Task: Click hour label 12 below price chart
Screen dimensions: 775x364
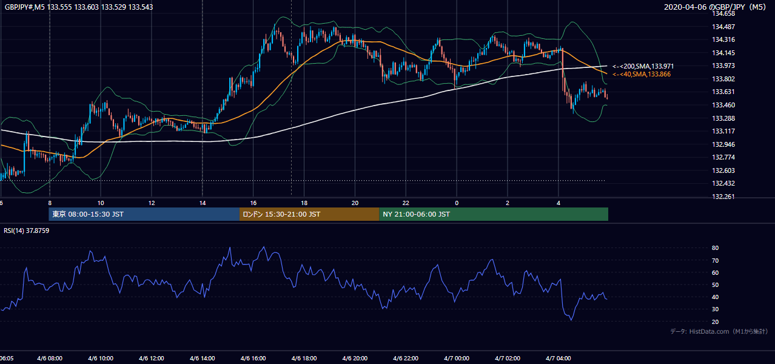Action: [x=152, y=203]
